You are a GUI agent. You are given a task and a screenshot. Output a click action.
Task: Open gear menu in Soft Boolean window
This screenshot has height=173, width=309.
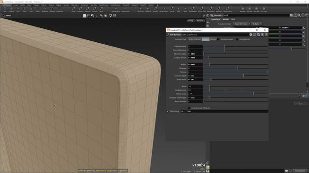(x=251, y=35)
